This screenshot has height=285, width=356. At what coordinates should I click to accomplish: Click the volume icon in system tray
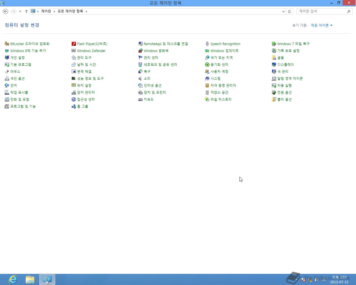point(317,280)
